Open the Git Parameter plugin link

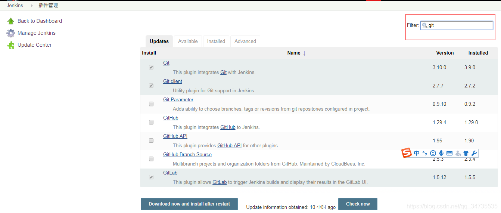(x=178, y=100)
